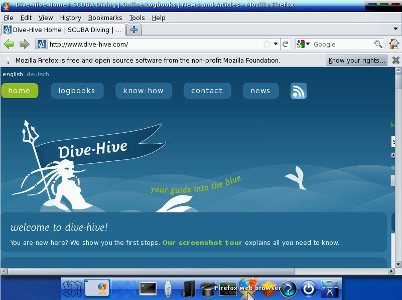402x300 pixels.
Task: Open the help question mark taskbar icon
Action: 289,289
